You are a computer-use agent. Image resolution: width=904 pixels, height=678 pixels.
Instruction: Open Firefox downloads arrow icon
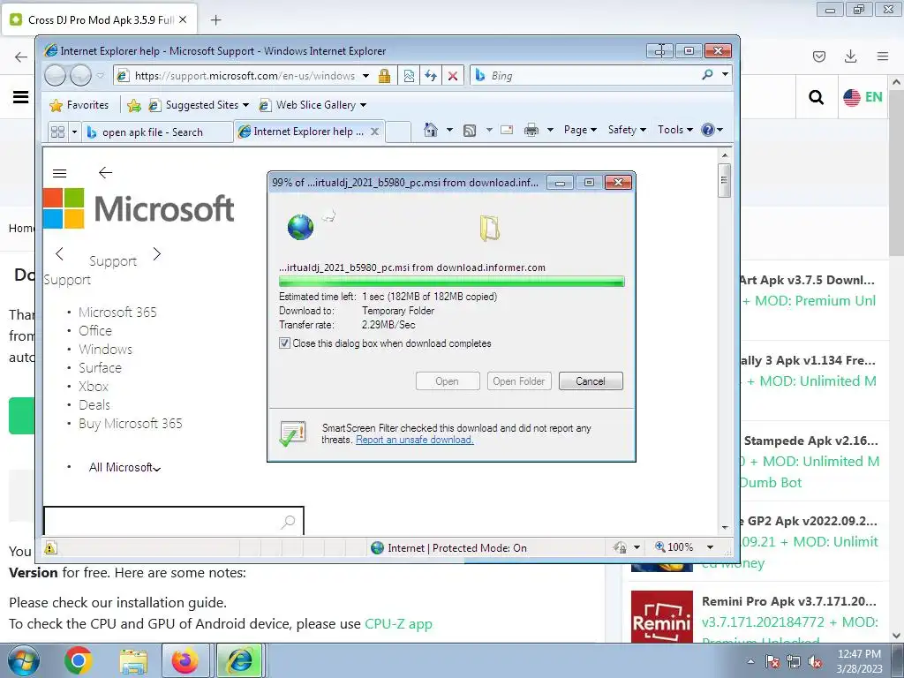(850, 56)
